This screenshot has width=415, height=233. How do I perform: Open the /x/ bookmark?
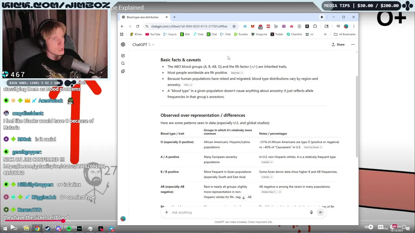tap(309, 34)
